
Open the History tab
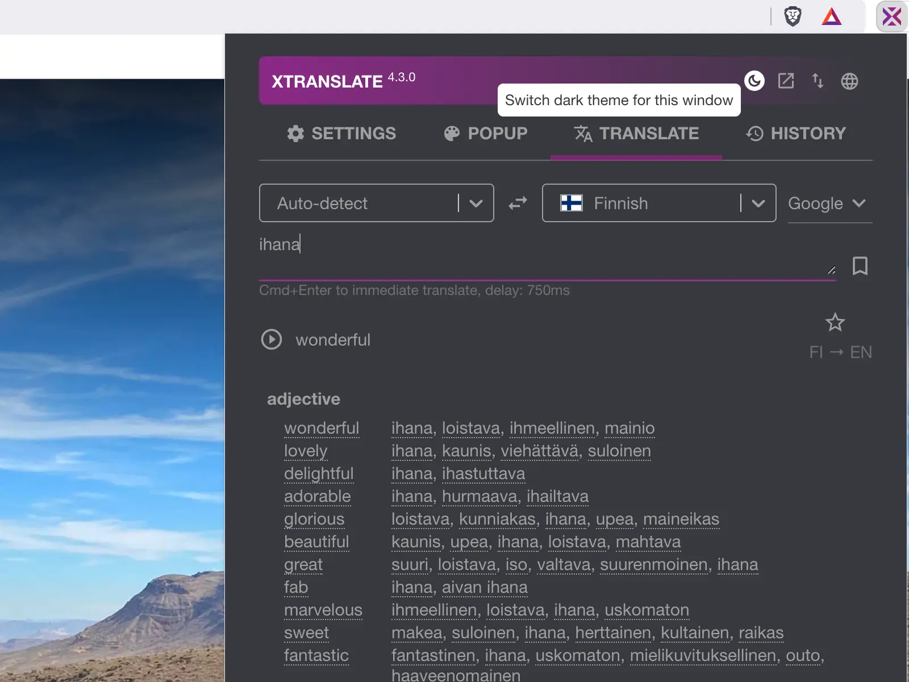coord(795,134)
